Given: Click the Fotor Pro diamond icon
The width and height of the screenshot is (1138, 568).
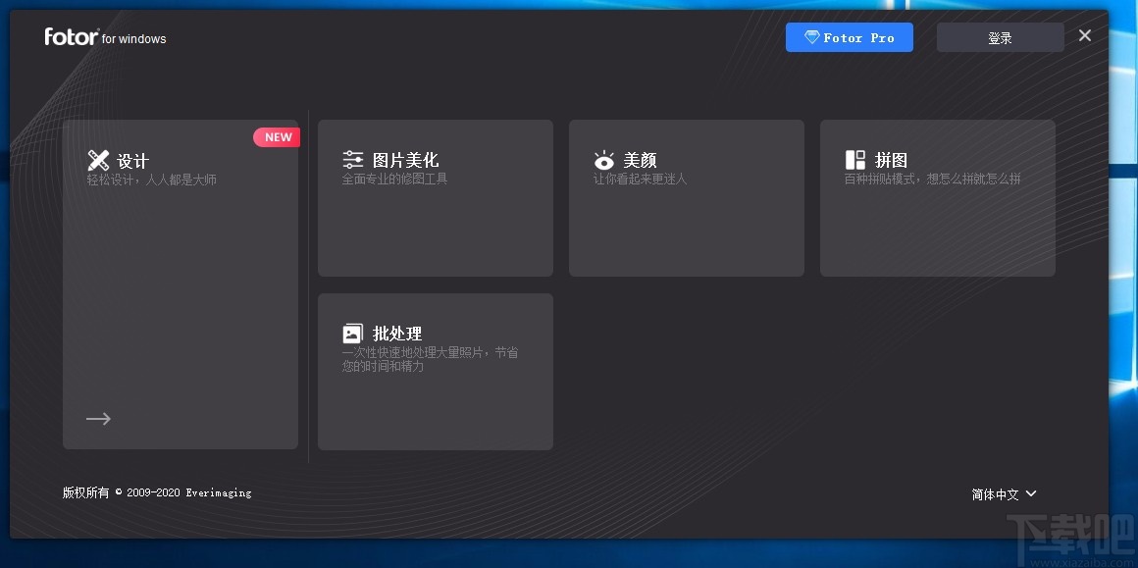Looking at the screenshot, I should 811,36.
